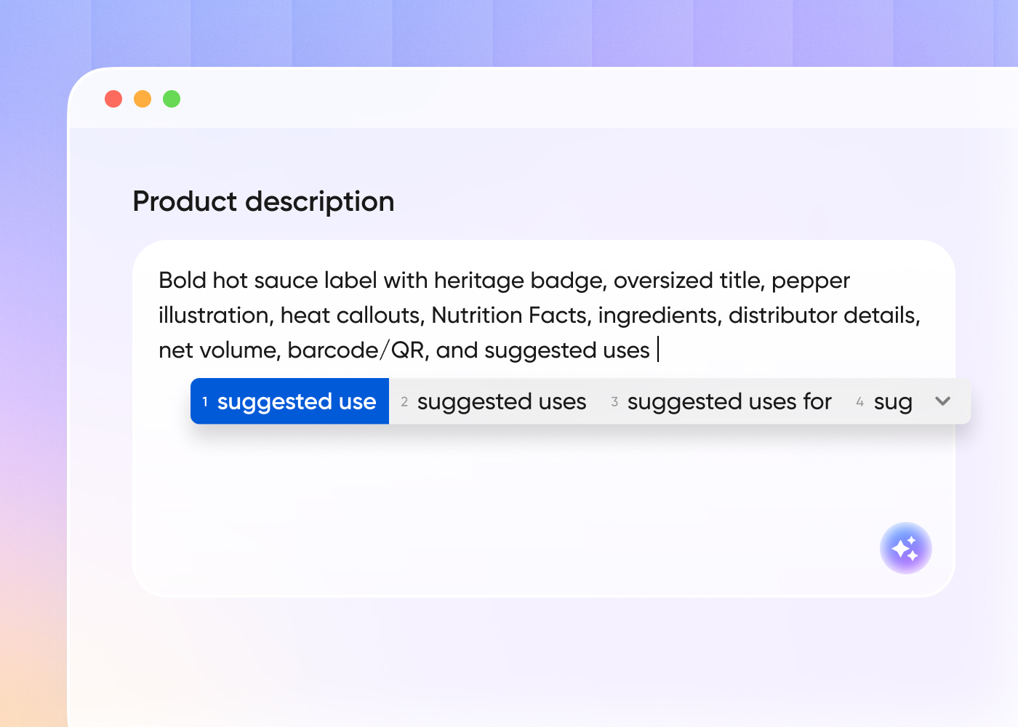Click the blinking text cursor after "suggested uses"
1018x727 pixels.
[659, 350]
